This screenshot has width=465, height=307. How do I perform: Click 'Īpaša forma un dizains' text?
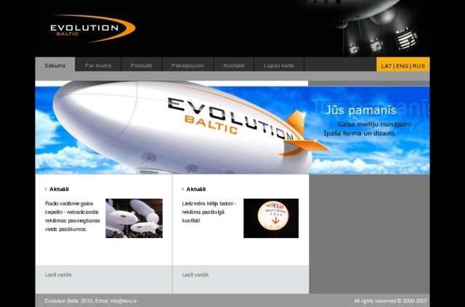point(359,134)
